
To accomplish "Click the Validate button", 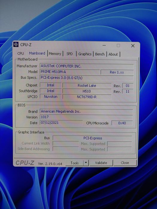I will point(101,163).
